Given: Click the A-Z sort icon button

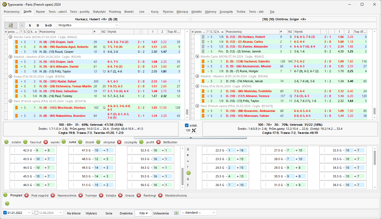Looking at the screenshot, I should [11, 25].
